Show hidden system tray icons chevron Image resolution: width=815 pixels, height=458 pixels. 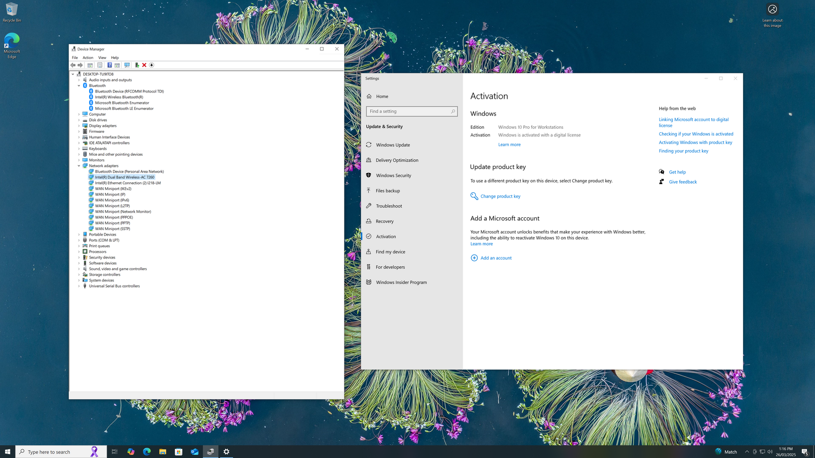747,452
